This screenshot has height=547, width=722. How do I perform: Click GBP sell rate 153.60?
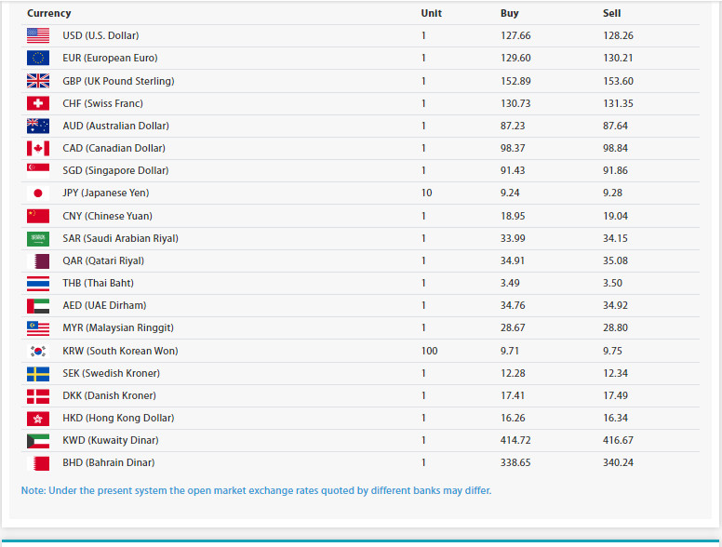(x=618, y=81)
